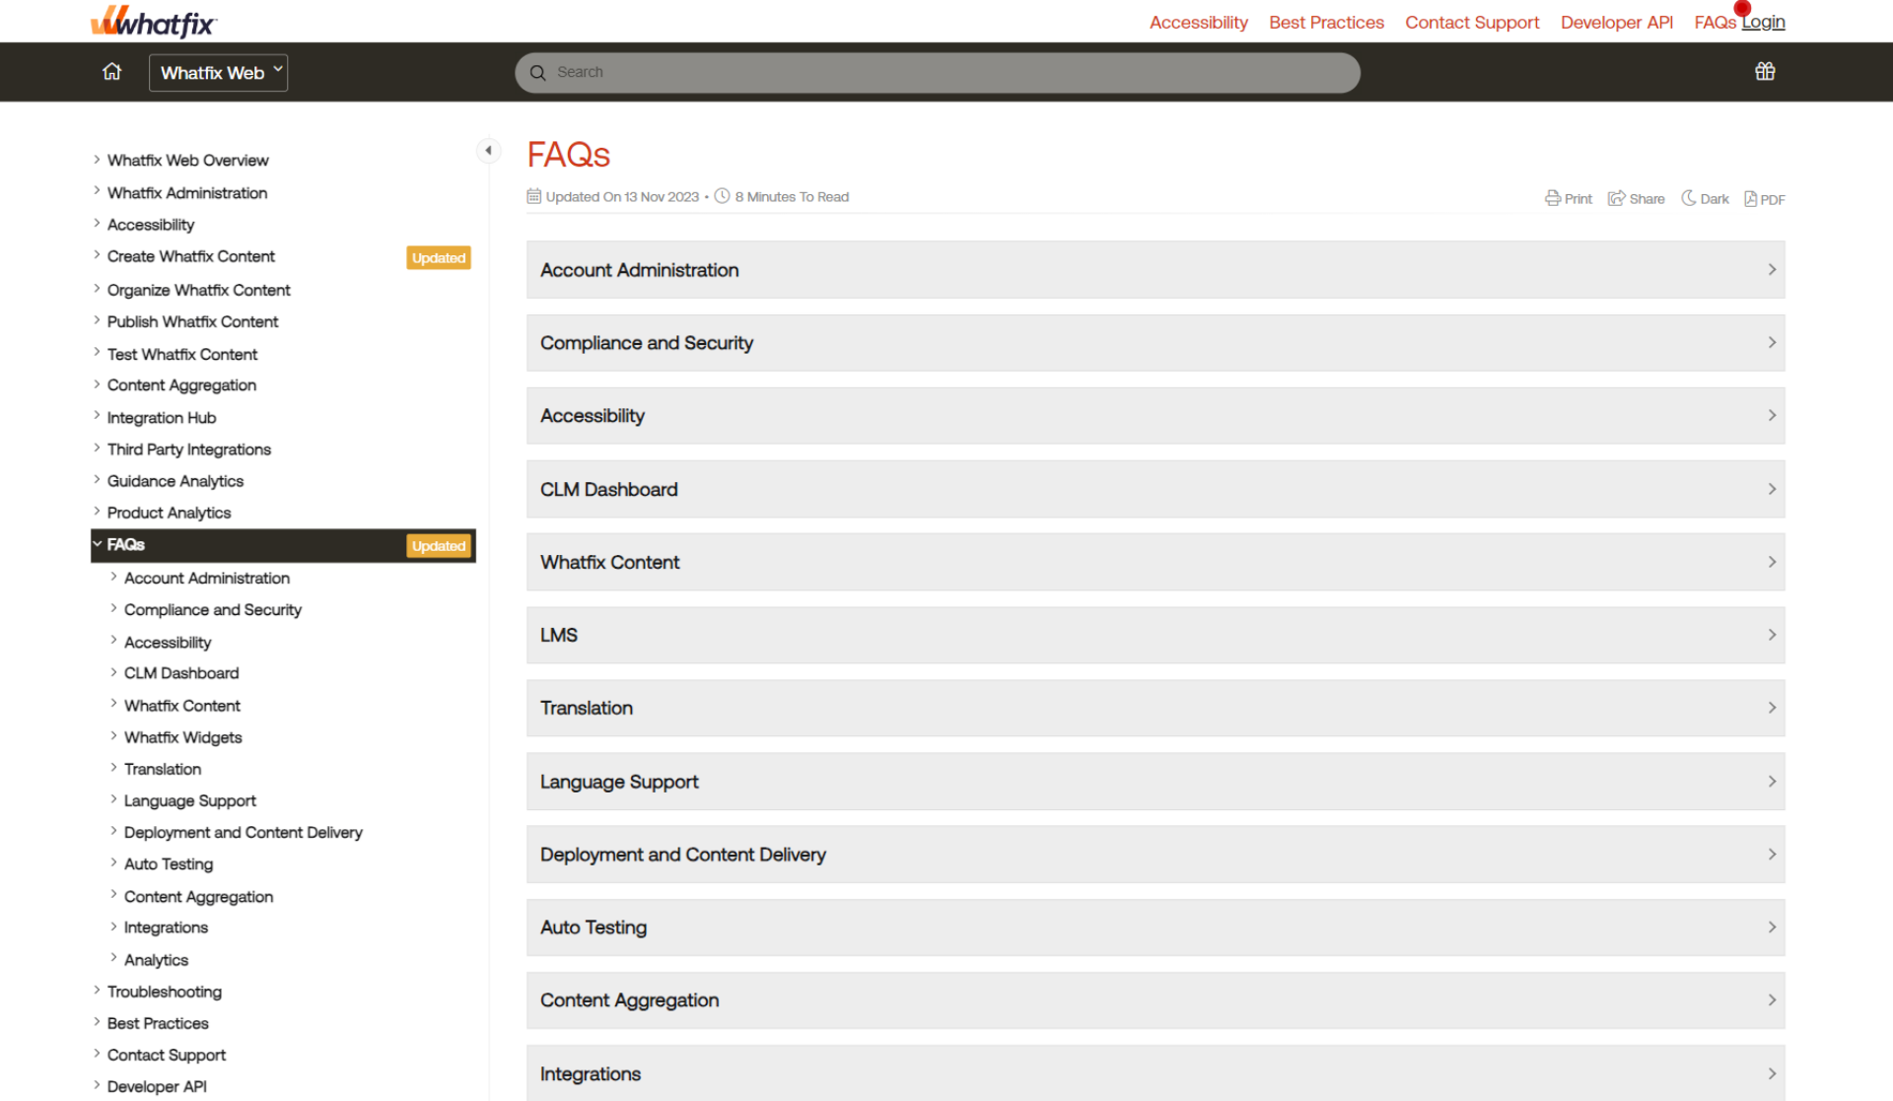
Task: Open Guidance Analytics in sidebar
Action: pyautogui.click(x=175, y=481)
